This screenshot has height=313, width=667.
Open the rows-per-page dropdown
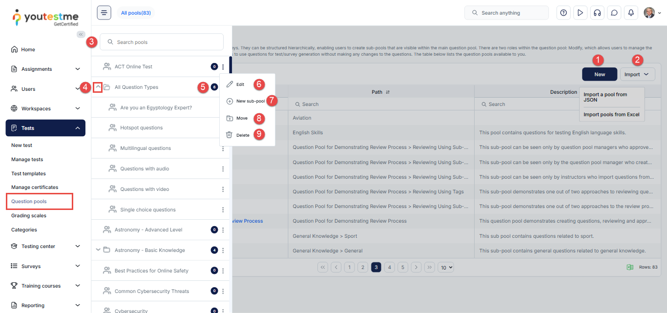446,267
